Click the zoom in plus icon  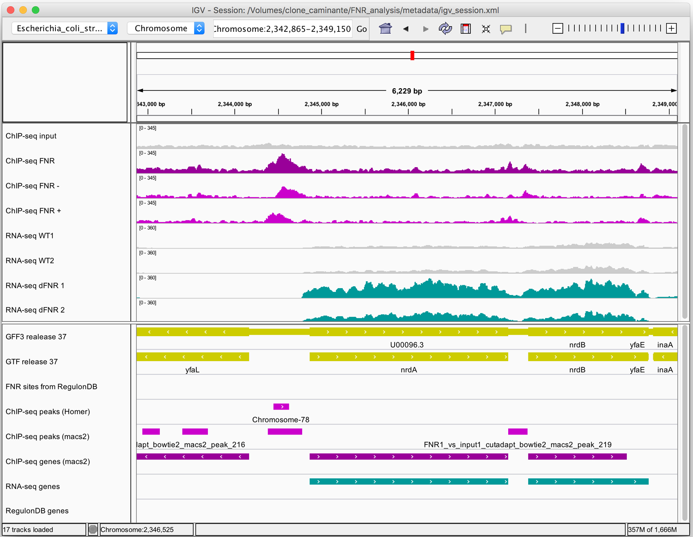coord(671,29)
